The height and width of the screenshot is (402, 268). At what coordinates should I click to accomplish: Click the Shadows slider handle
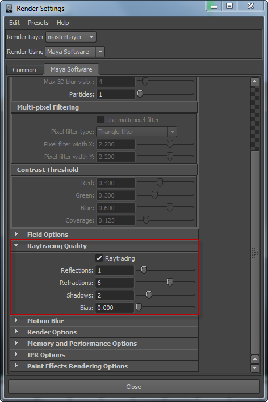tap(149, 295)
